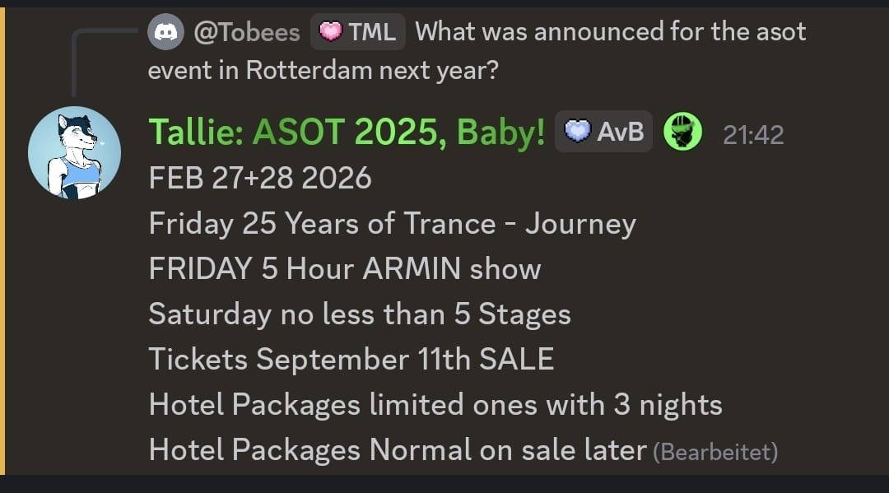
Task: Open the AvB server tag badge
Action: (603, 133)
